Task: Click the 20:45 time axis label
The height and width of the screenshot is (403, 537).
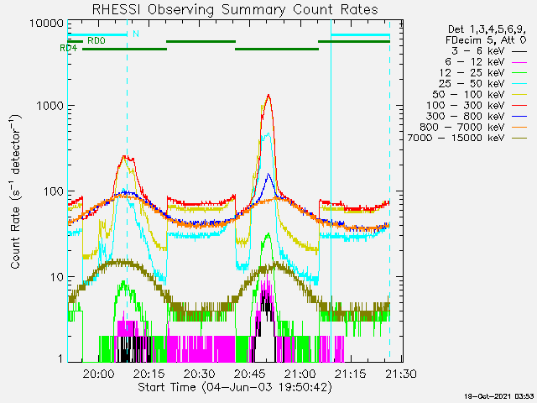Action: coord(250,374)
